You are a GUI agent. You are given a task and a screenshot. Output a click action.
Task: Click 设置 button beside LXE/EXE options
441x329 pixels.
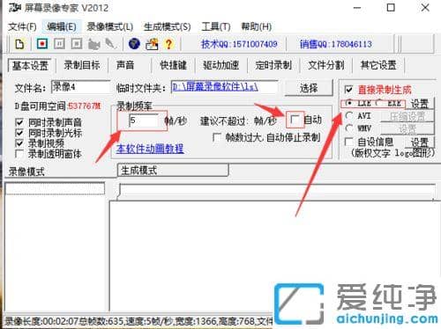(419, 104)
